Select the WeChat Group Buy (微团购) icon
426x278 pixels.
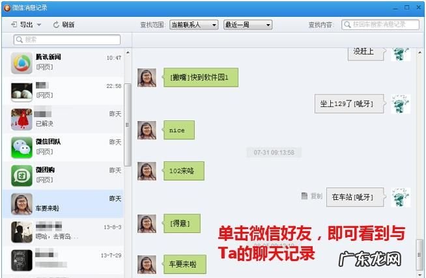[x=21, y=176]
